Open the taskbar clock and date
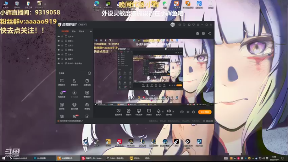Image resolution: width=288 pixels, height=162 pixels. 274,158
